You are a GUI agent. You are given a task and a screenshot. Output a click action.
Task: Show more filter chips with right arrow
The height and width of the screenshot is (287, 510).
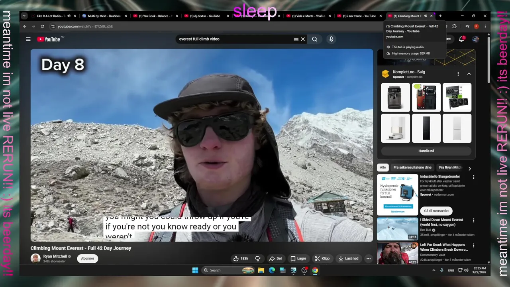tap(469, 168)
